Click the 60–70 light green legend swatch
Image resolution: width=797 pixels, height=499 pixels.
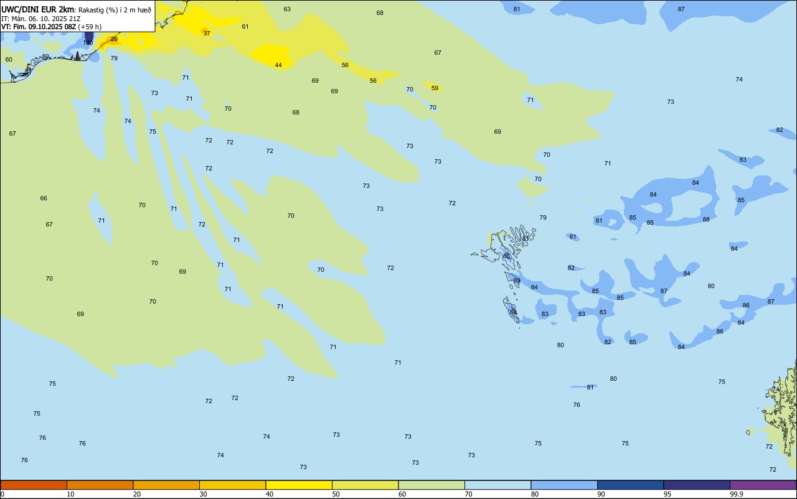click(432, 485)
